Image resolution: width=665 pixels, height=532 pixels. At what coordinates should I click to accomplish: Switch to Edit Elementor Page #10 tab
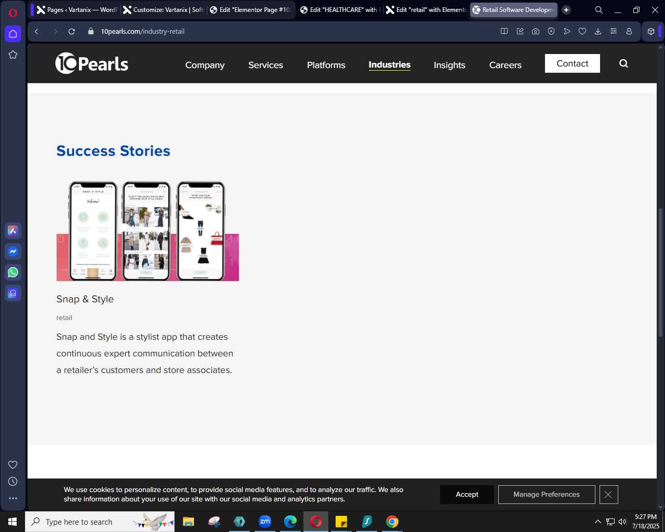point(250,10)
